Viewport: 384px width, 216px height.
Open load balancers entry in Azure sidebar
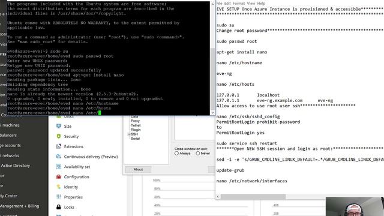(8, 135)
